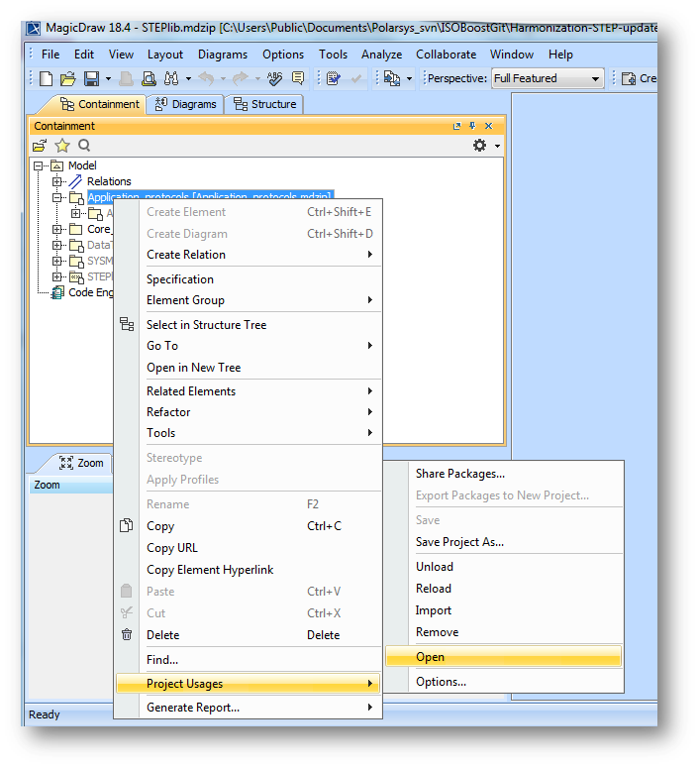
Task: Select Specification in the context menu
Action: 180,279
